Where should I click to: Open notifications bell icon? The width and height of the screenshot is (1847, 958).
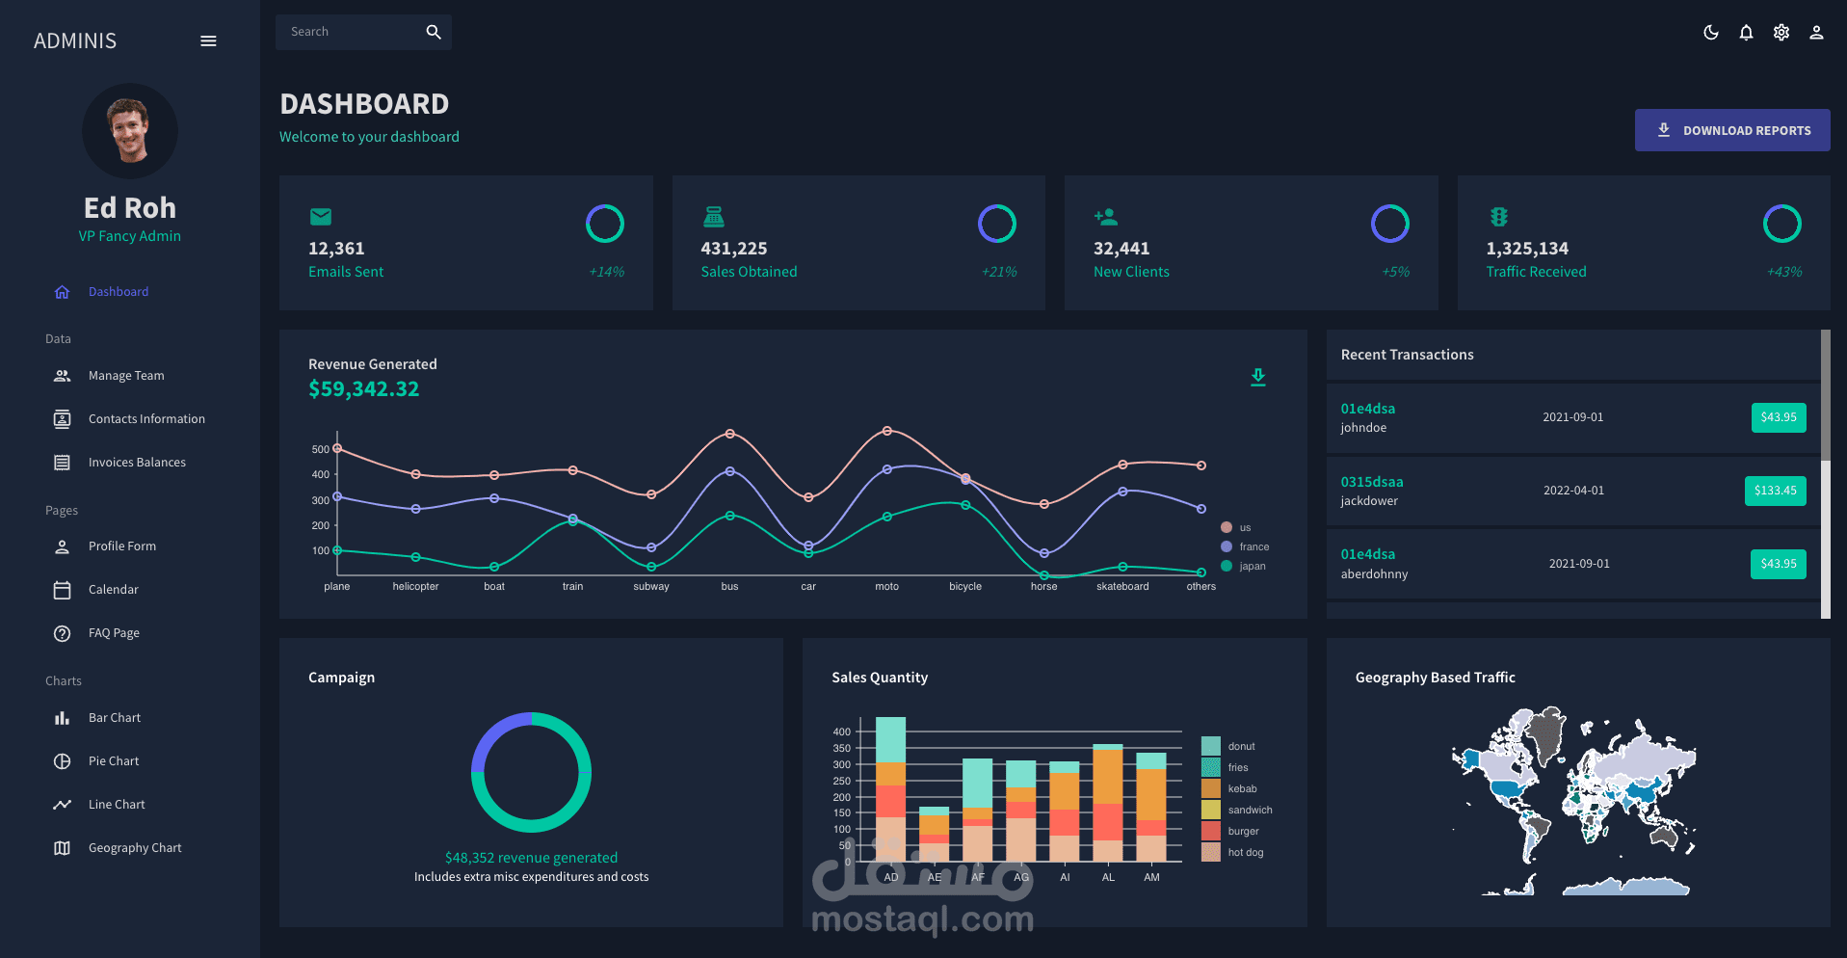point(1746,32)
